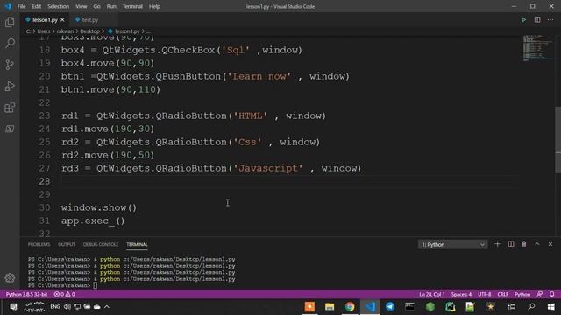Open the Go menu

tap(96, 6)
